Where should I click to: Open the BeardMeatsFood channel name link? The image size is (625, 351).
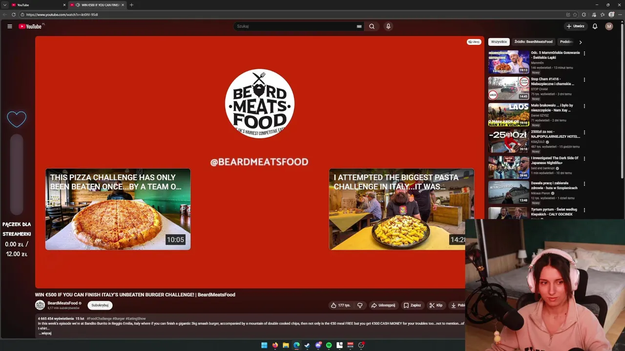(62, 303)
